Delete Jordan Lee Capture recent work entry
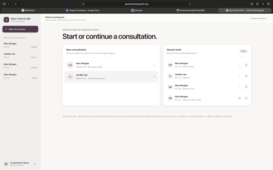 pyautogui.click(x=246, y=76)
